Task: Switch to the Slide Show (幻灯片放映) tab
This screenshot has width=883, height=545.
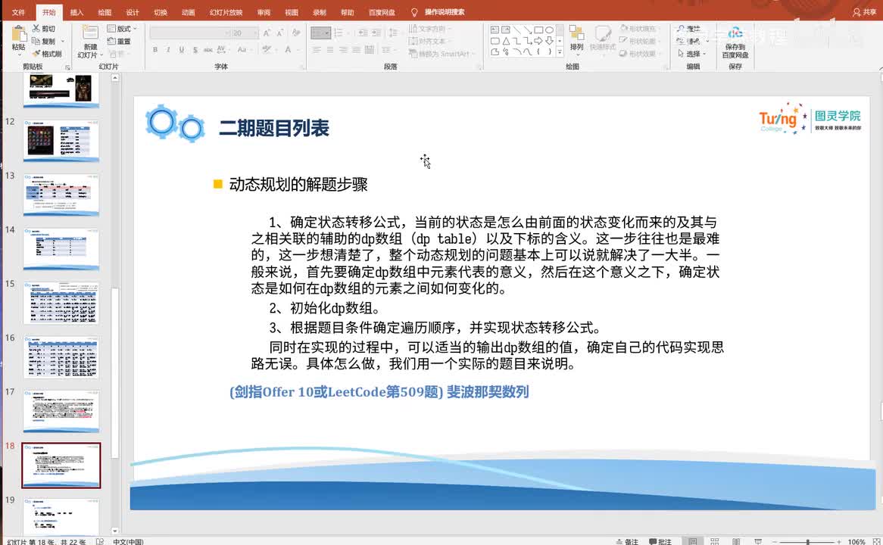Action: [x=226, y=12]
